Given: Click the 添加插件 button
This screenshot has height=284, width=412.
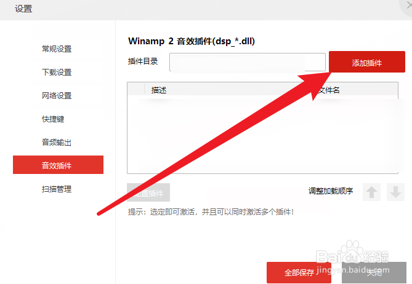Looking at the screenshot, I should click(367, 62).
